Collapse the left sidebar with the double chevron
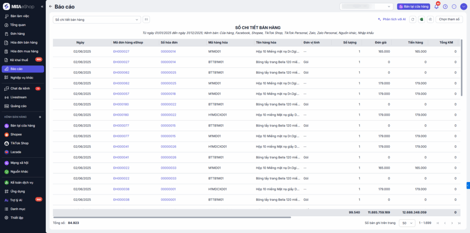470x233 pixels. click(x=42, y=6)
